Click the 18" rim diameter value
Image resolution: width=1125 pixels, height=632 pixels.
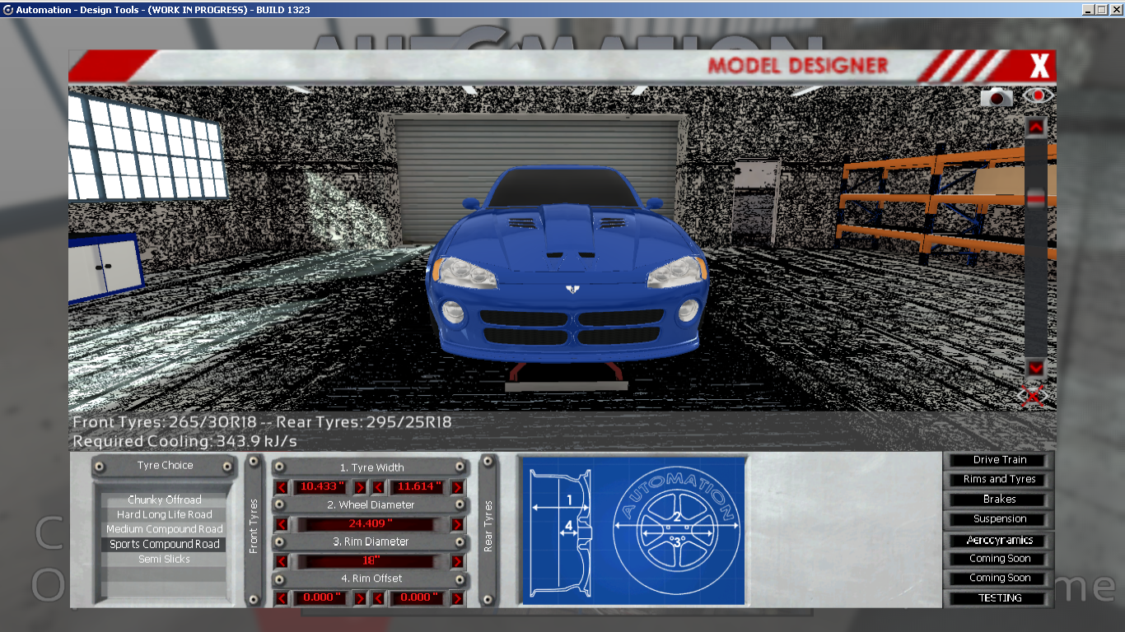pyautogui.click(x=370, y=561)
